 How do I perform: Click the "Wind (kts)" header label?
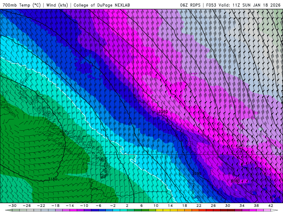tap(57, 5)
